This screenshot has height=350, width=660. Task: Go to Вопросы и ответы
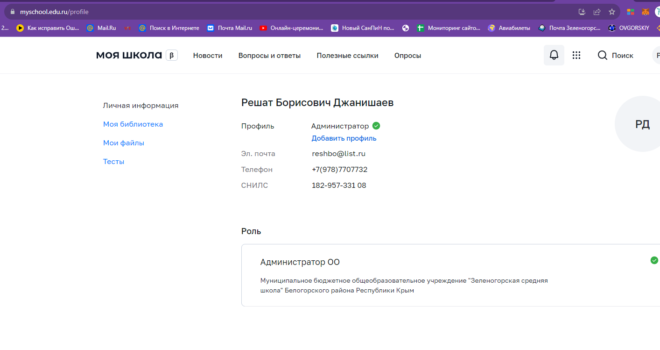[x=269, y=56]
